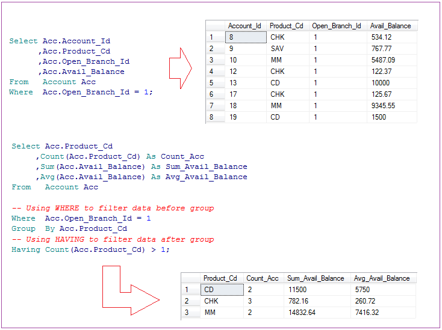Click the Sum_Avail_Balance column header
The image size is (442, 330).
[317, 278]
